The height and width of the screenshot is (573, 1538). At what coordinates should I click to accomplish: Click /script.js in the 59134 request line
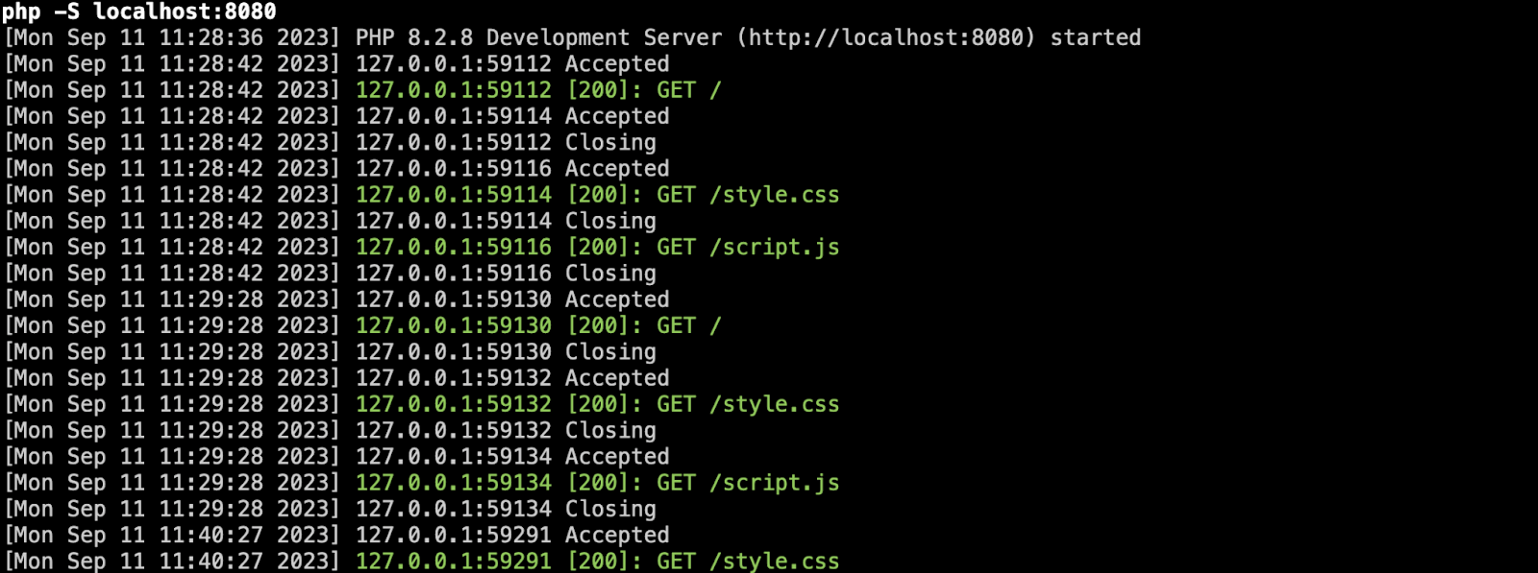774,483
